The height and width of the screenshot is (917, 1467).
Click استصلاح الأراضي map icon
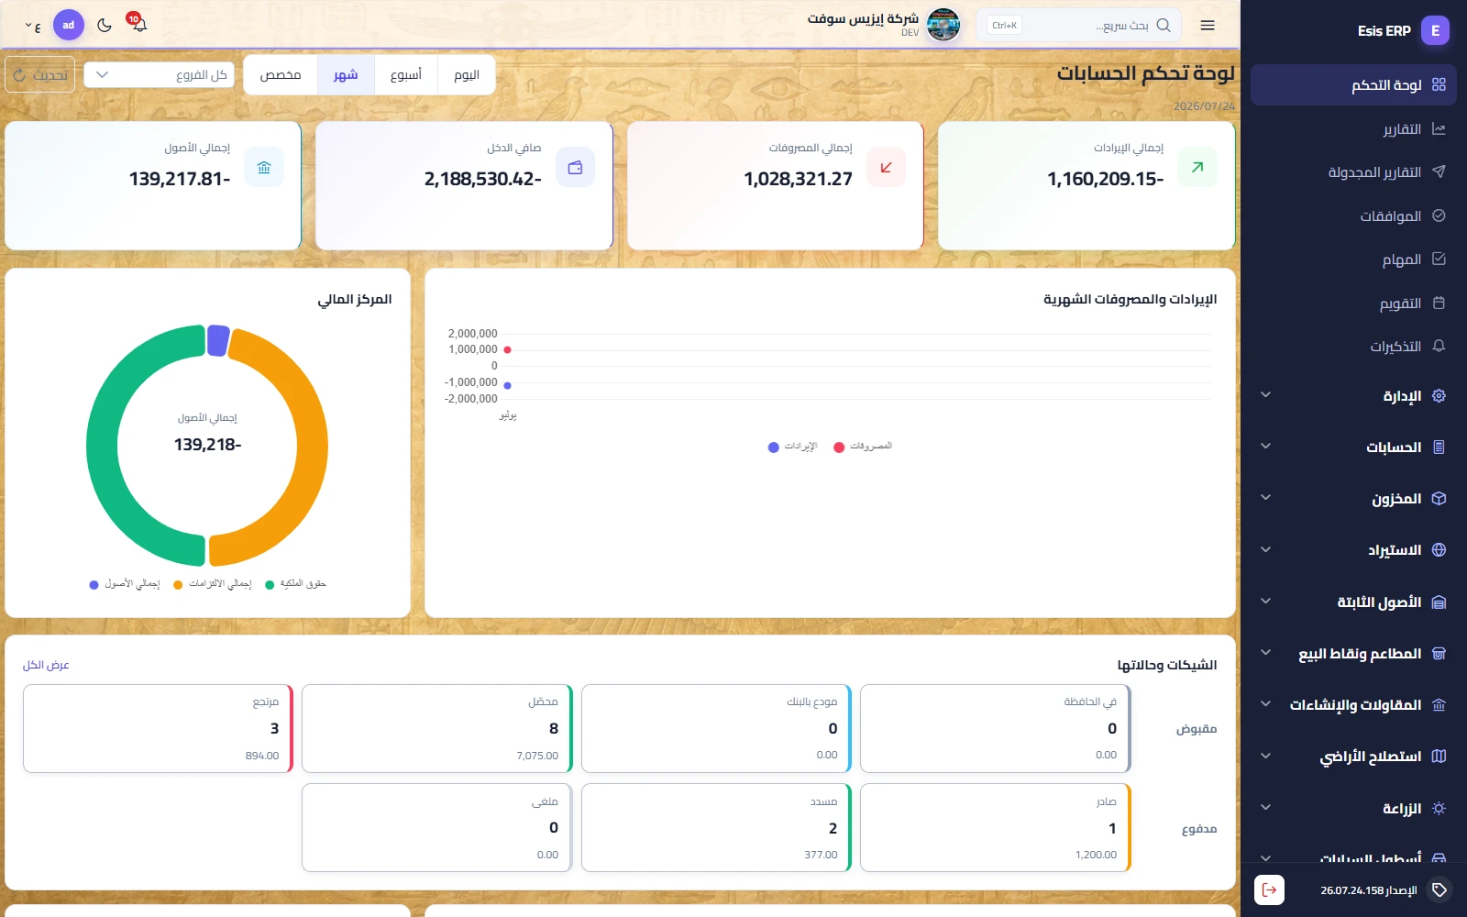click(x=1439, y=757)
